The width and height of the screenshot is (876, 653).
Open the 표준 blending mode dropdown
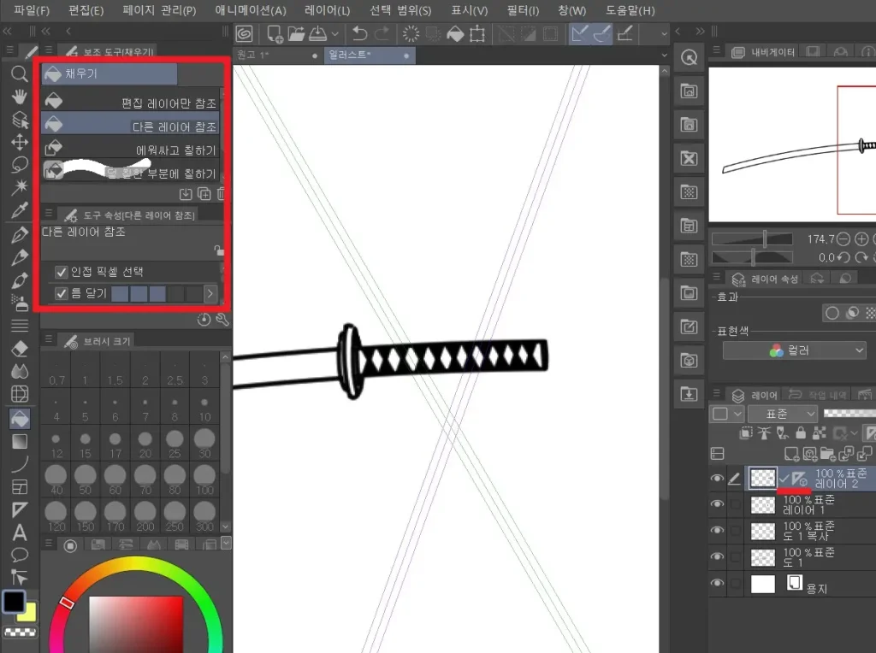pos(782,414)
